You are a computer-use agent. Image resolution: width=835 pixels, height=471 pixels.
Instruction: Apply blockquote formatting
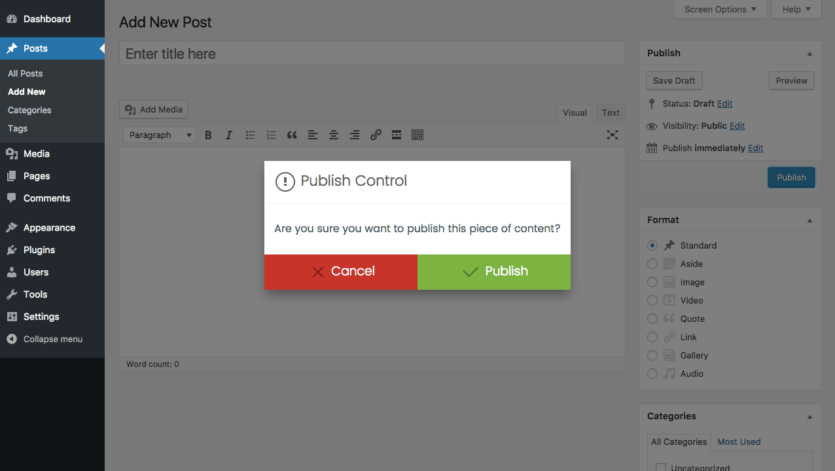pyautogui.click(x=292, y=135)
